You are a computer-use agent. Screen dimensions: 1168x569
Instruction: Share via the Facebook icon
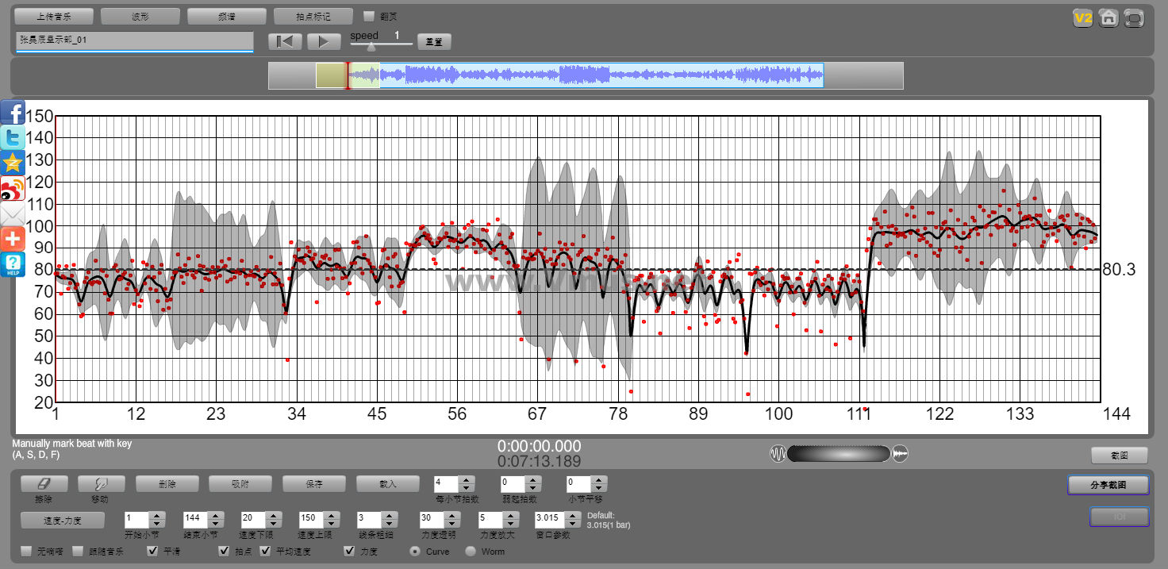[13, 113]
